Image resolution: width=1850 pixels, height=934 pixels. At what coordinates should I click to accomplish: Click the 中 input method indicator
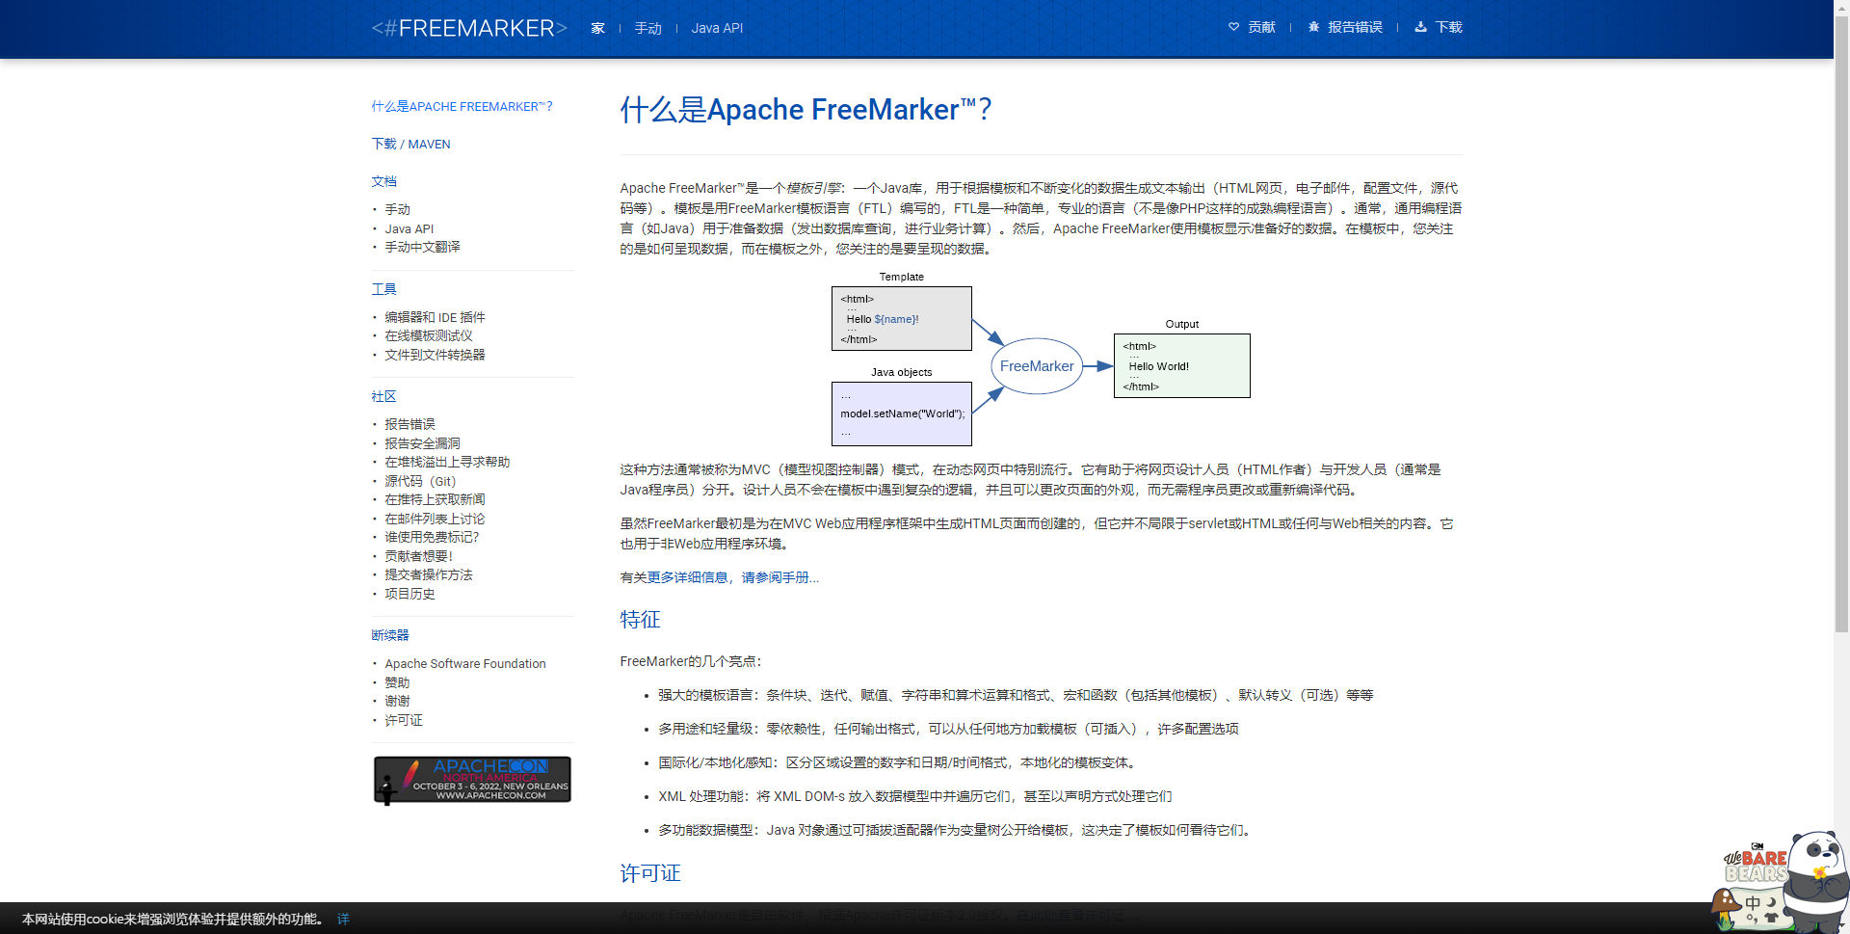(x=1753, y=904)
